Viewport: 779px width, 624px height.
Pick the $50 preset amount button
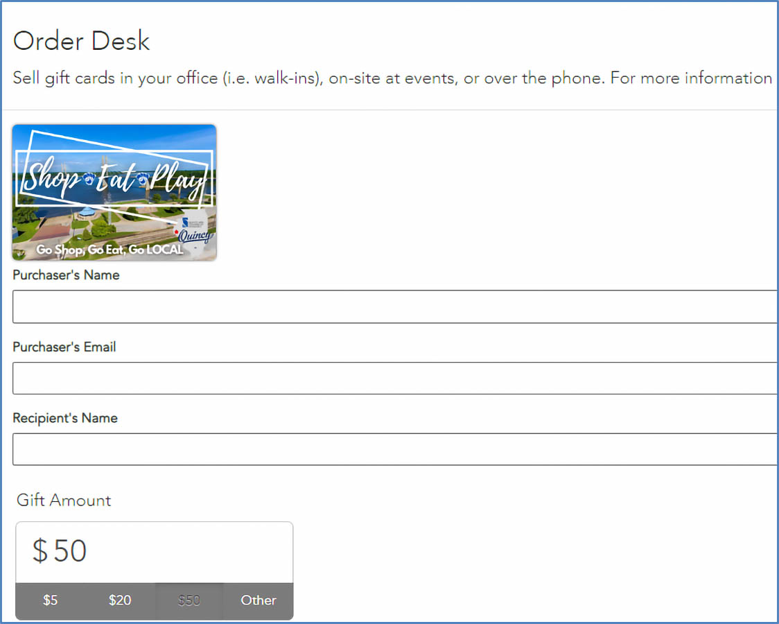pyautogui.click(x=189, y=600)
